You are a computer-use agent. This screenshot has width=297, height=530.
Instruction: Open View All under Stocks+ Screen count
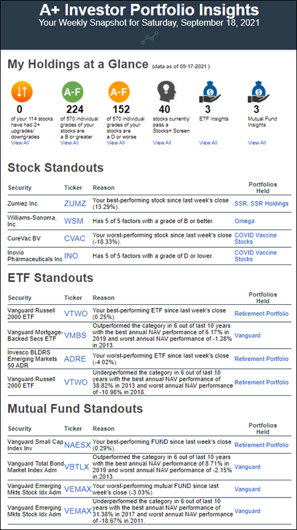click(x=162, y=143)
